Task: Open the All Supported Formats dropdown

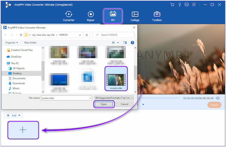Action: click(x=114, y=98)
